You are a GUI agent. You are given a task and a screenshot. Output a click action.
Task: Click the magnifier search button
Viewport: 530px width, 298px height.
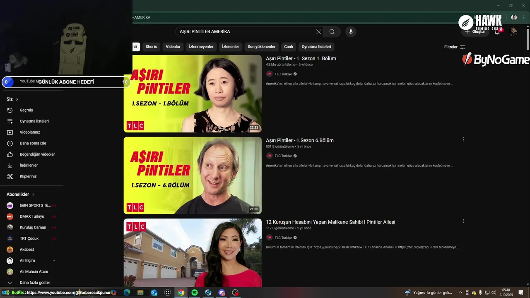point(332,32)
